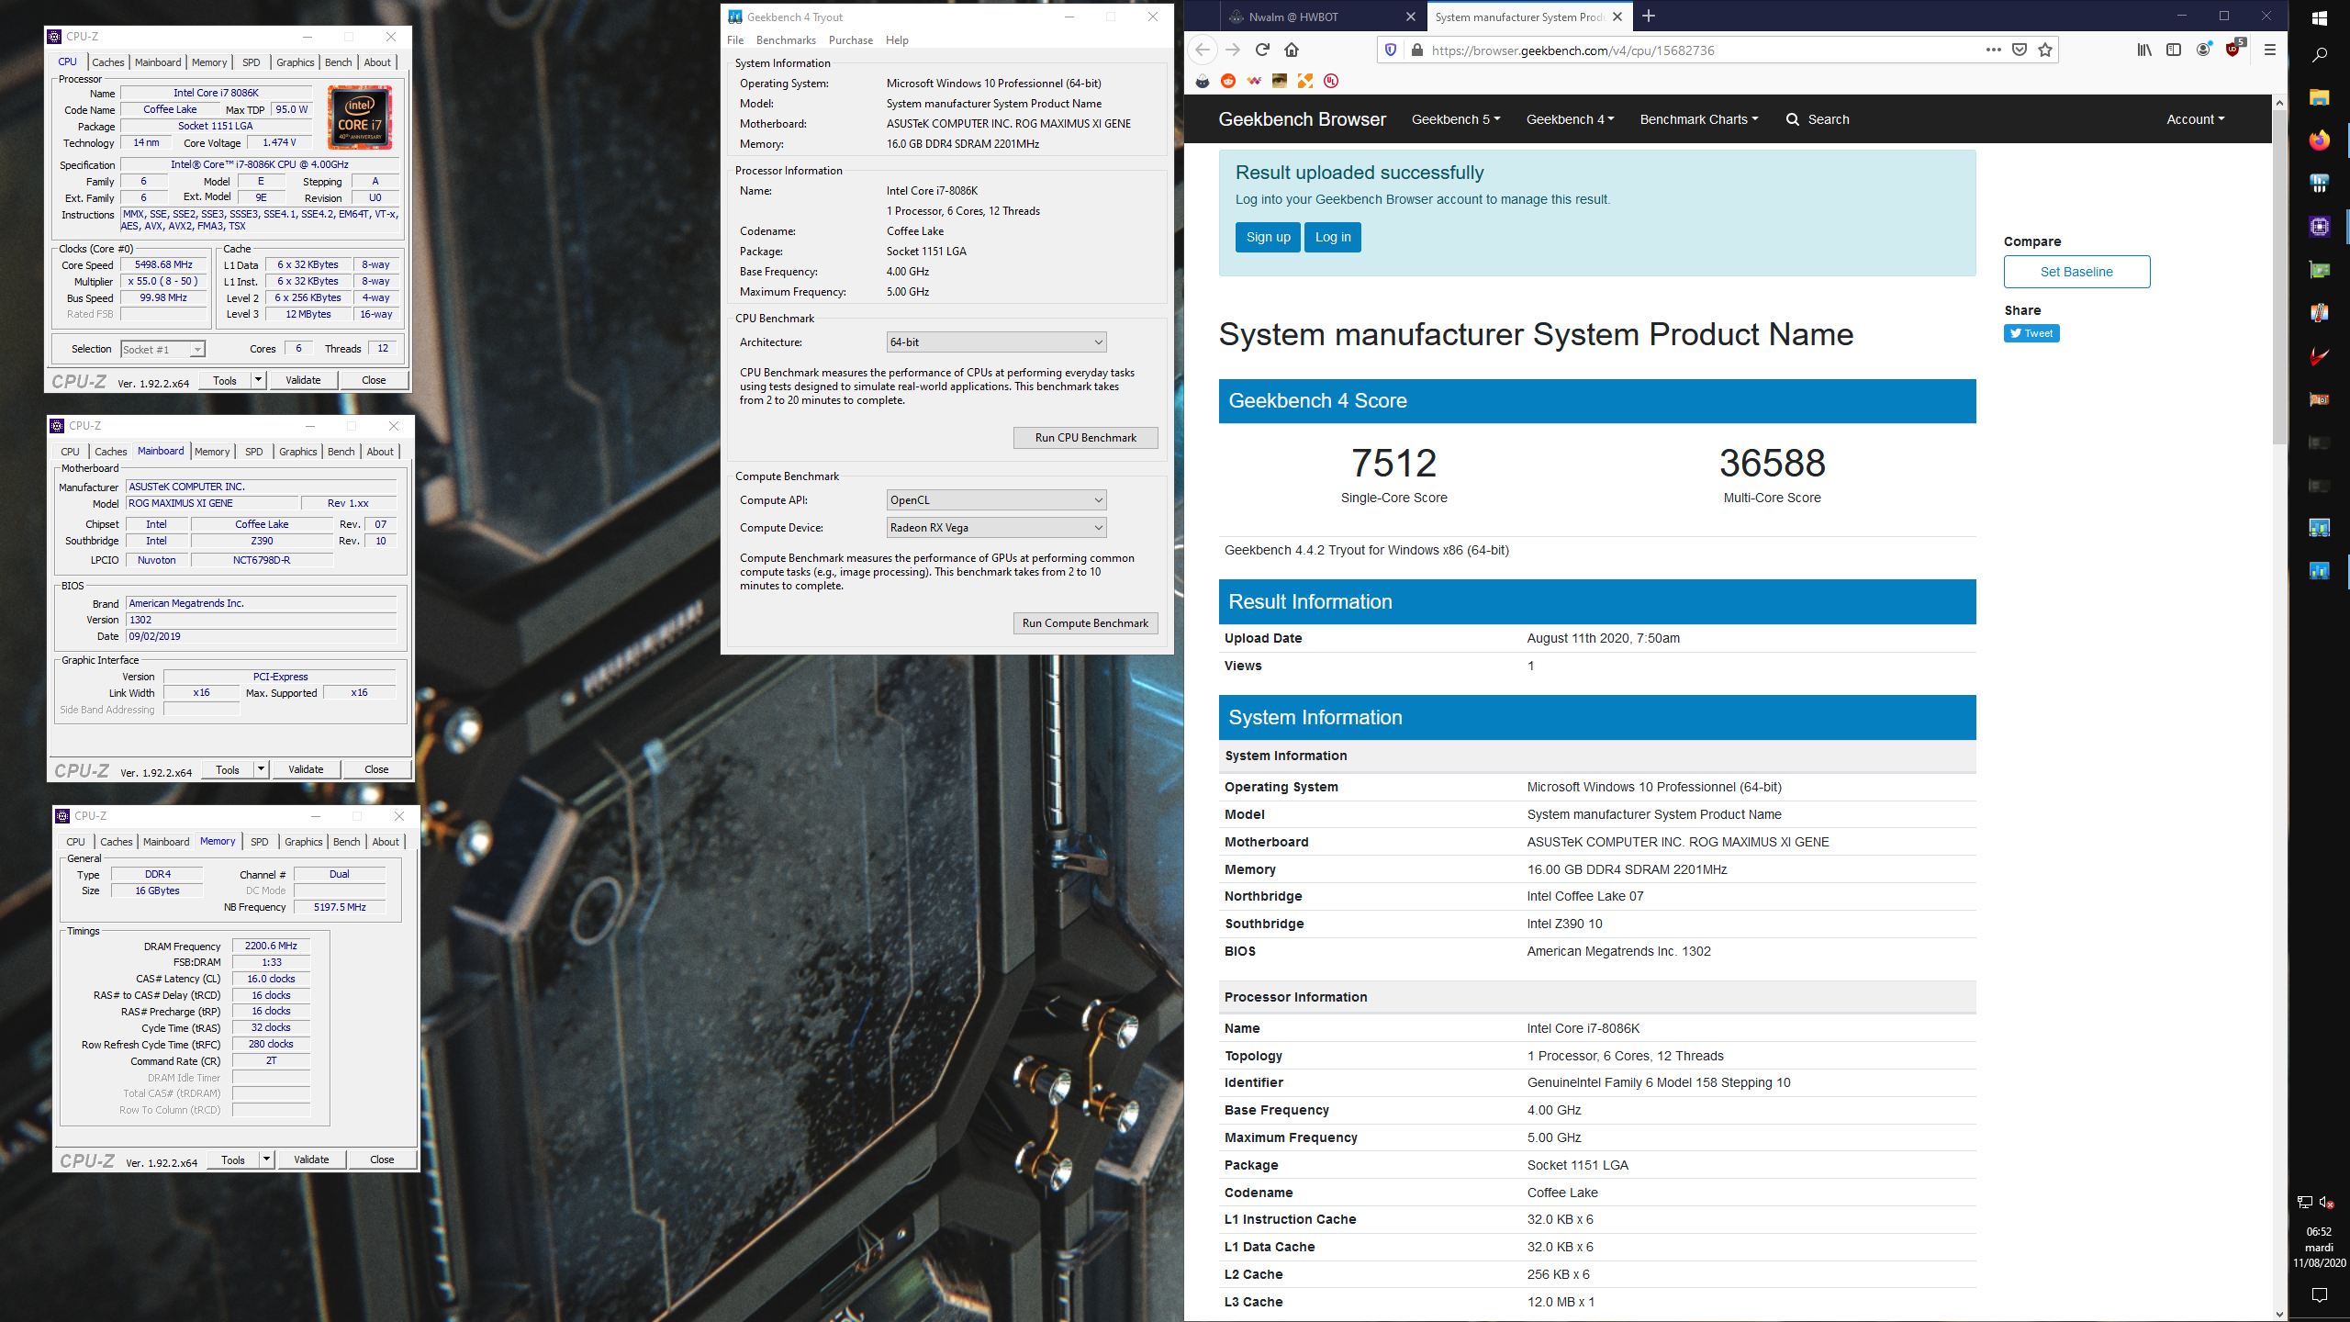Go to the Firefox home page
This screenshot has height=1322, width=2350.
pyautogui.click(x=1292, y=50)
